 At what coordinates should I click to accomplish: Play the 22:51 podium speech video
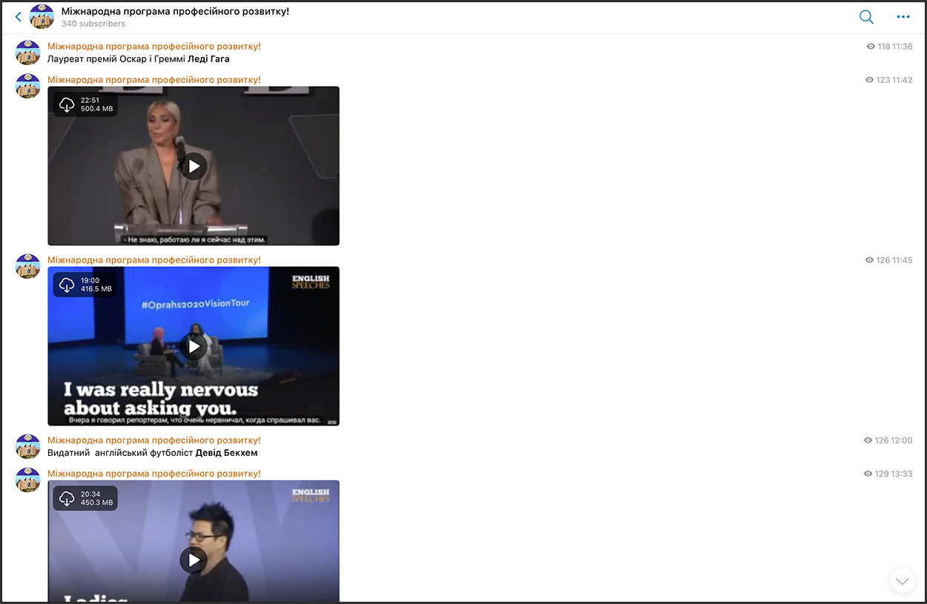pos(194,166)
